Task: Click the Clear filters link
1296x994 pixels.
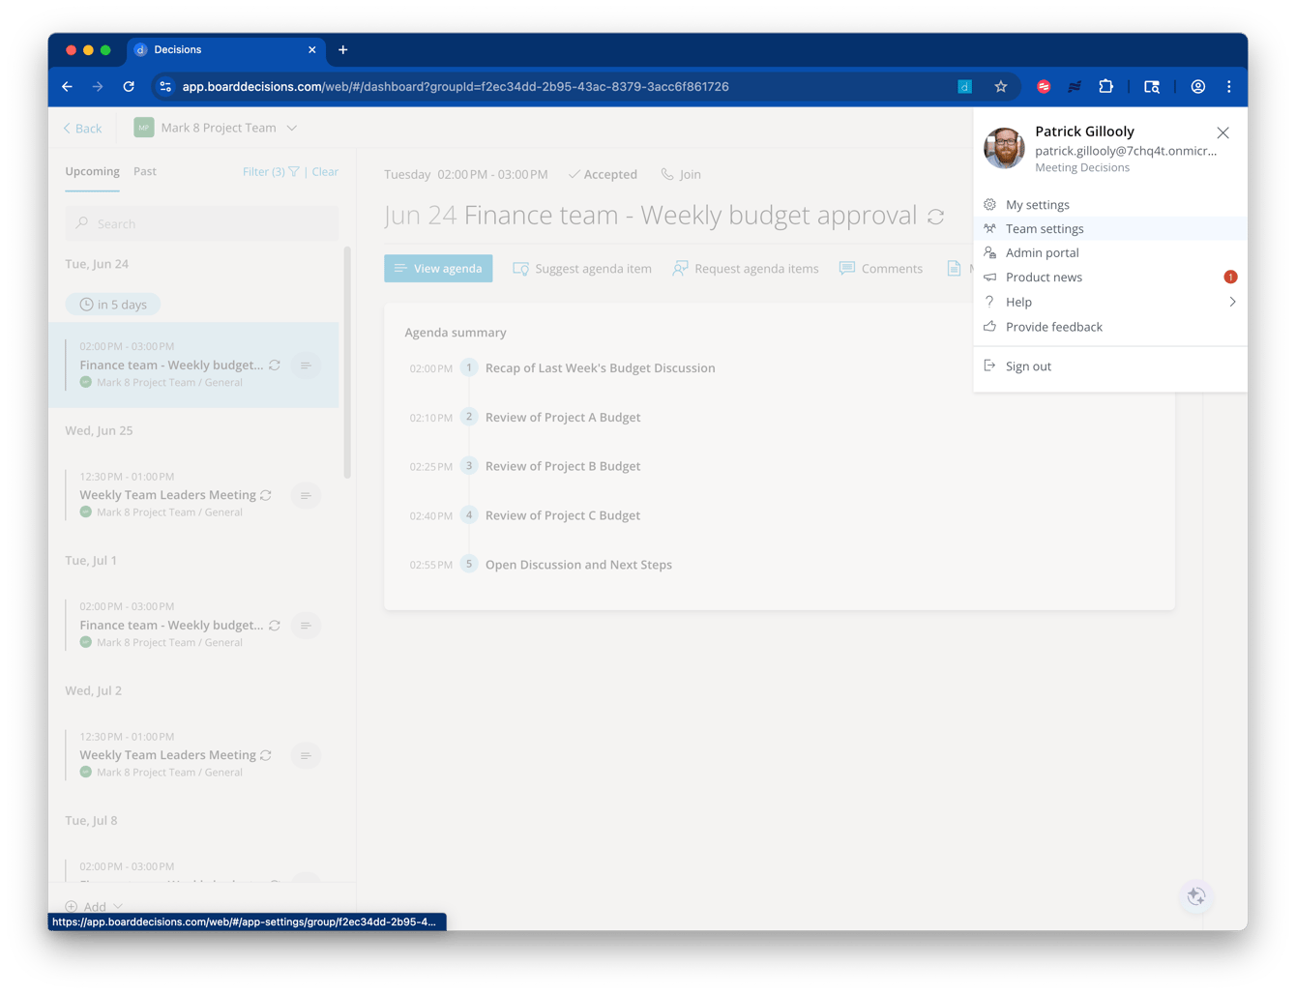Action: click(325, 171)
